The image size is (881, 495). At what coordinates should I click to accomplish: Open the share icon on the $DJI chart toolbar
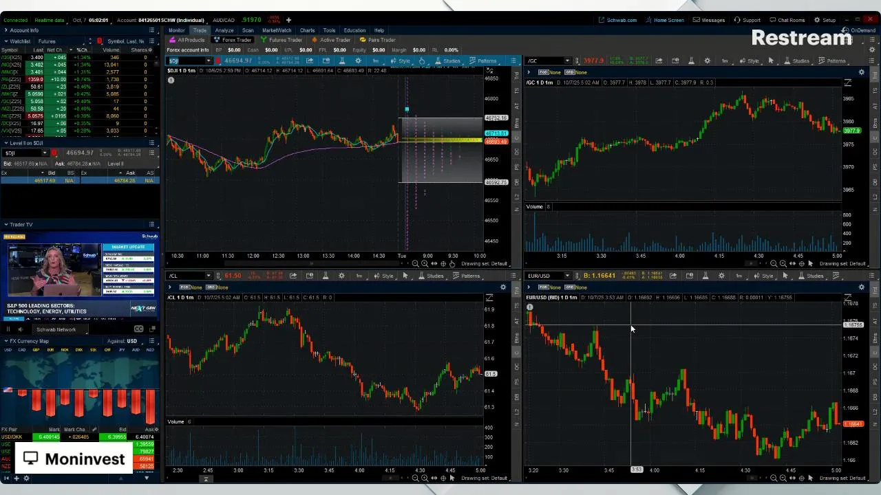(x=310, y=61)
